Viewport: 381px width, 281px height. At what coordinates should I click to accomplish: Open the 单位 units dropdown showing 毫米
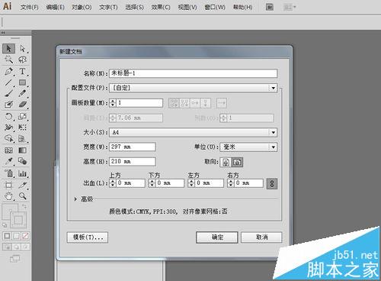248,147
